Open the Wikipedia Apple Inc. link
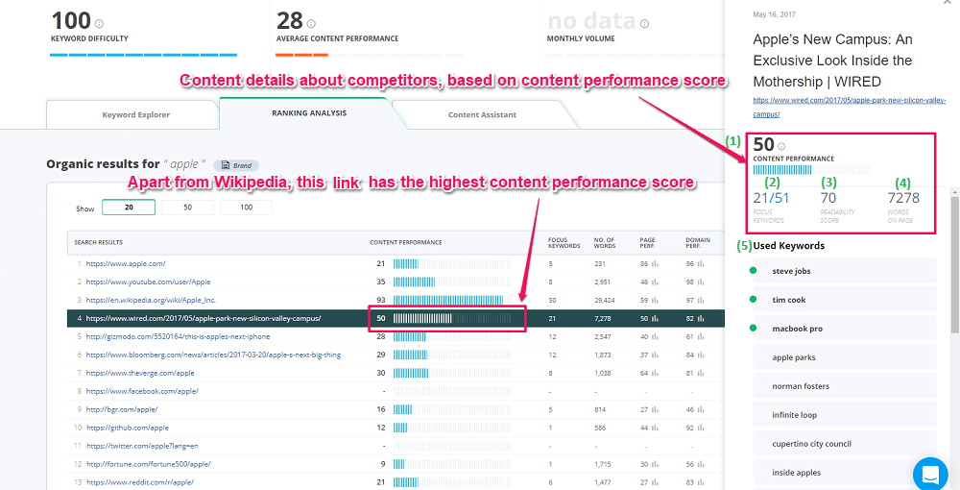Screen dimensions: 960x490 tap(151, 300)
